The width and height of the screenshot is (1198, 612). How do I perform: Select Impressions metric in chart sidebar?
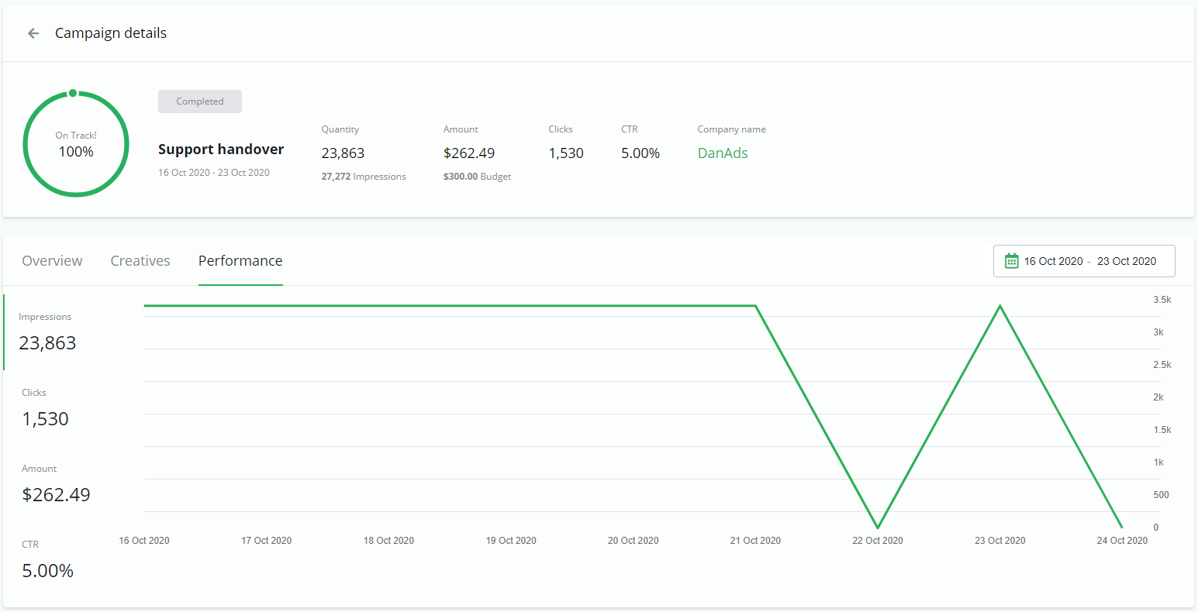click(x=47, y=332)
